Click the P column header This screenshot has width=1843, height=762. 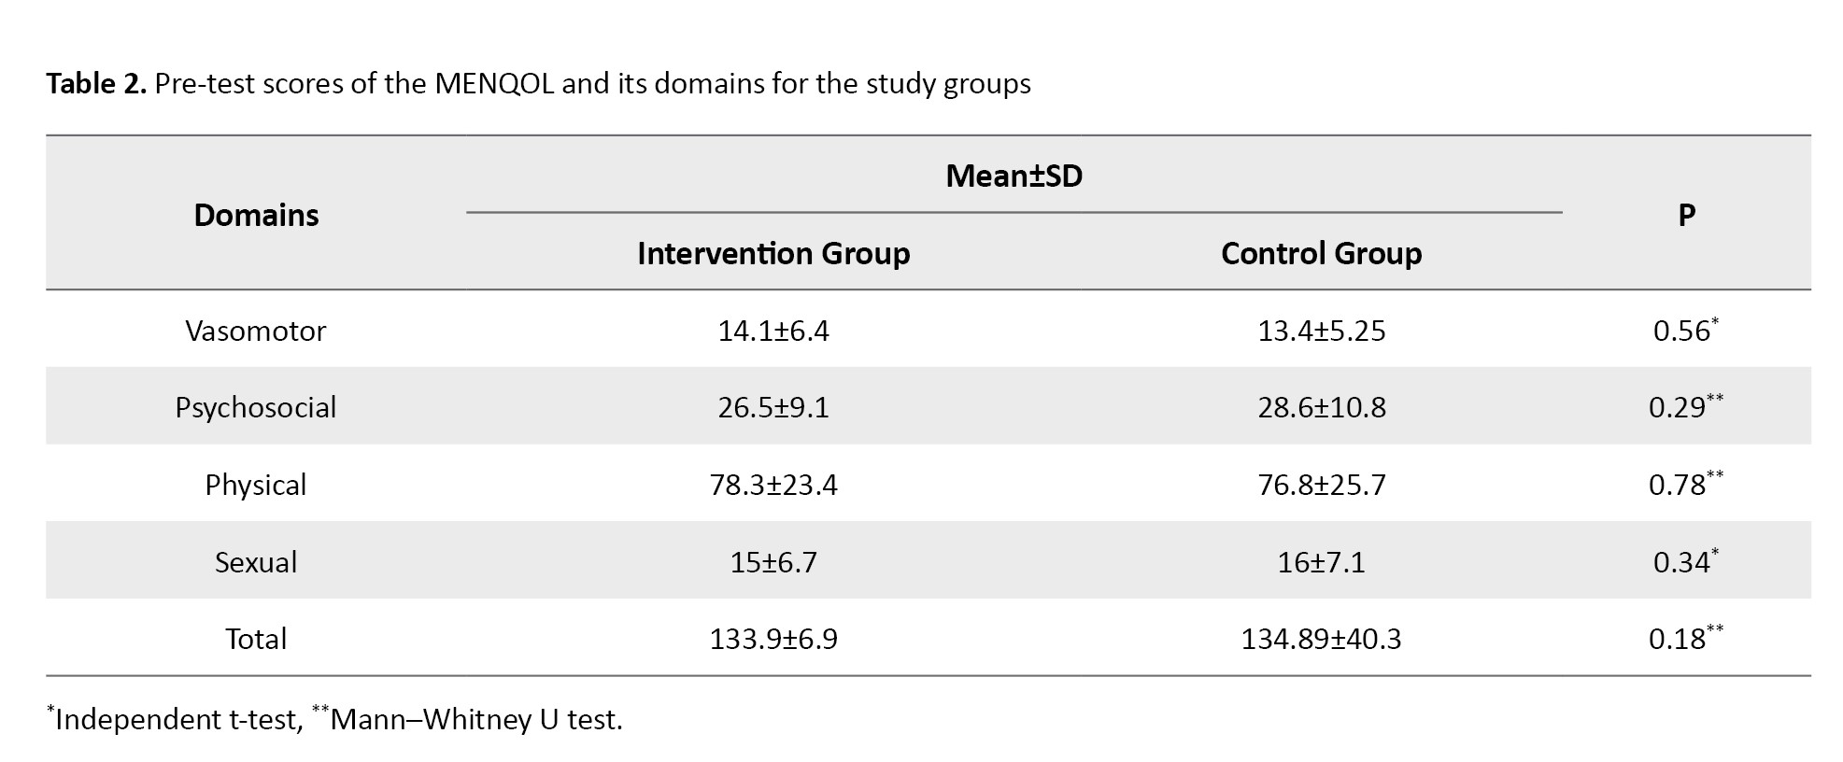click(x=1686, y=216)
